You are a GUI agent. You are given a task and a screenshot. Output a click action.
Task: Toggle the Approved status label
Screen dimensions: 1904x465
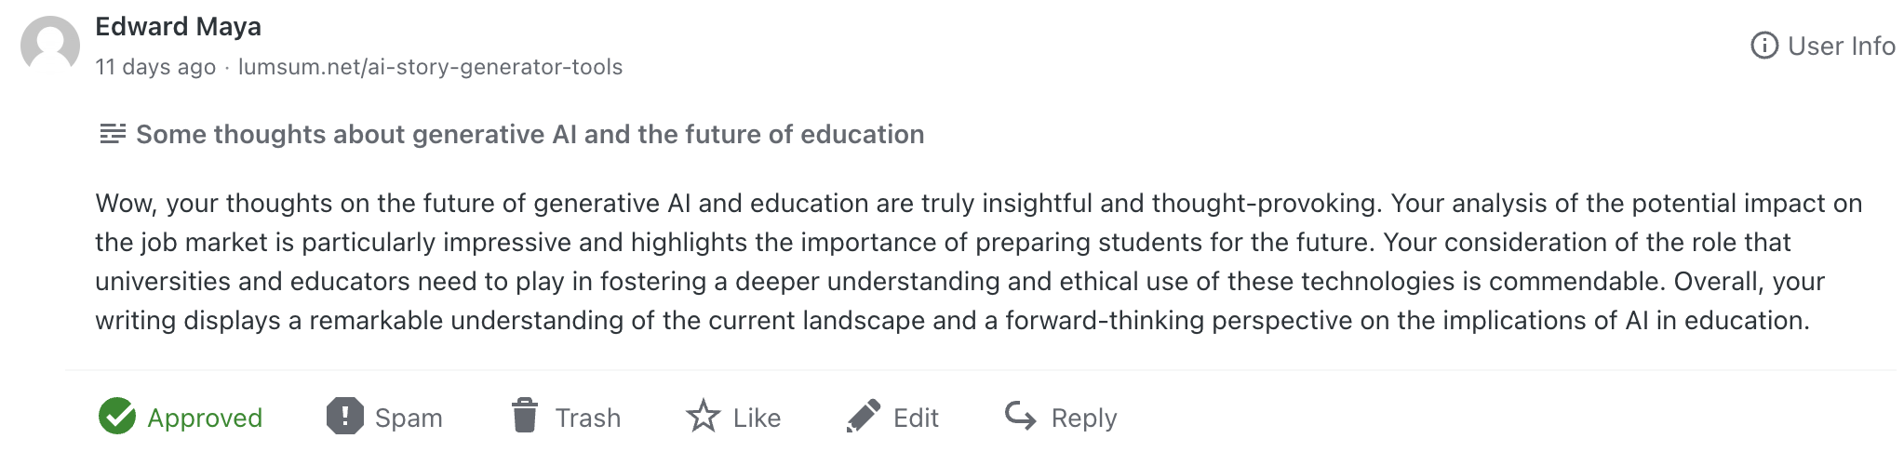[205, 418]
